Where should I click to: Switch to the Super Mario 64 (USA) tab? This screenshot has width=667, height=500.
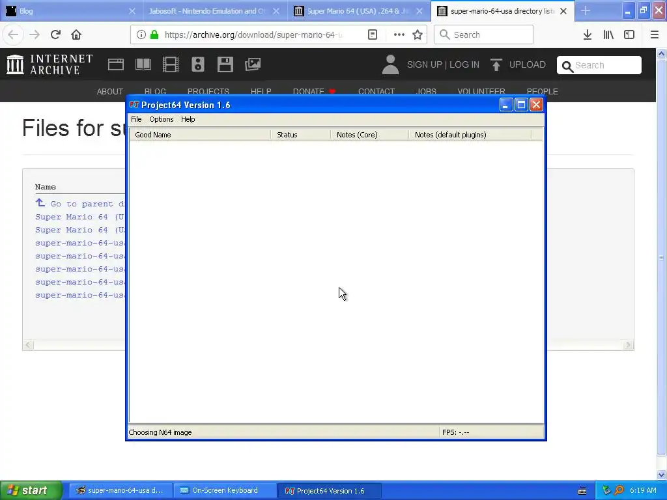point(358,11)
